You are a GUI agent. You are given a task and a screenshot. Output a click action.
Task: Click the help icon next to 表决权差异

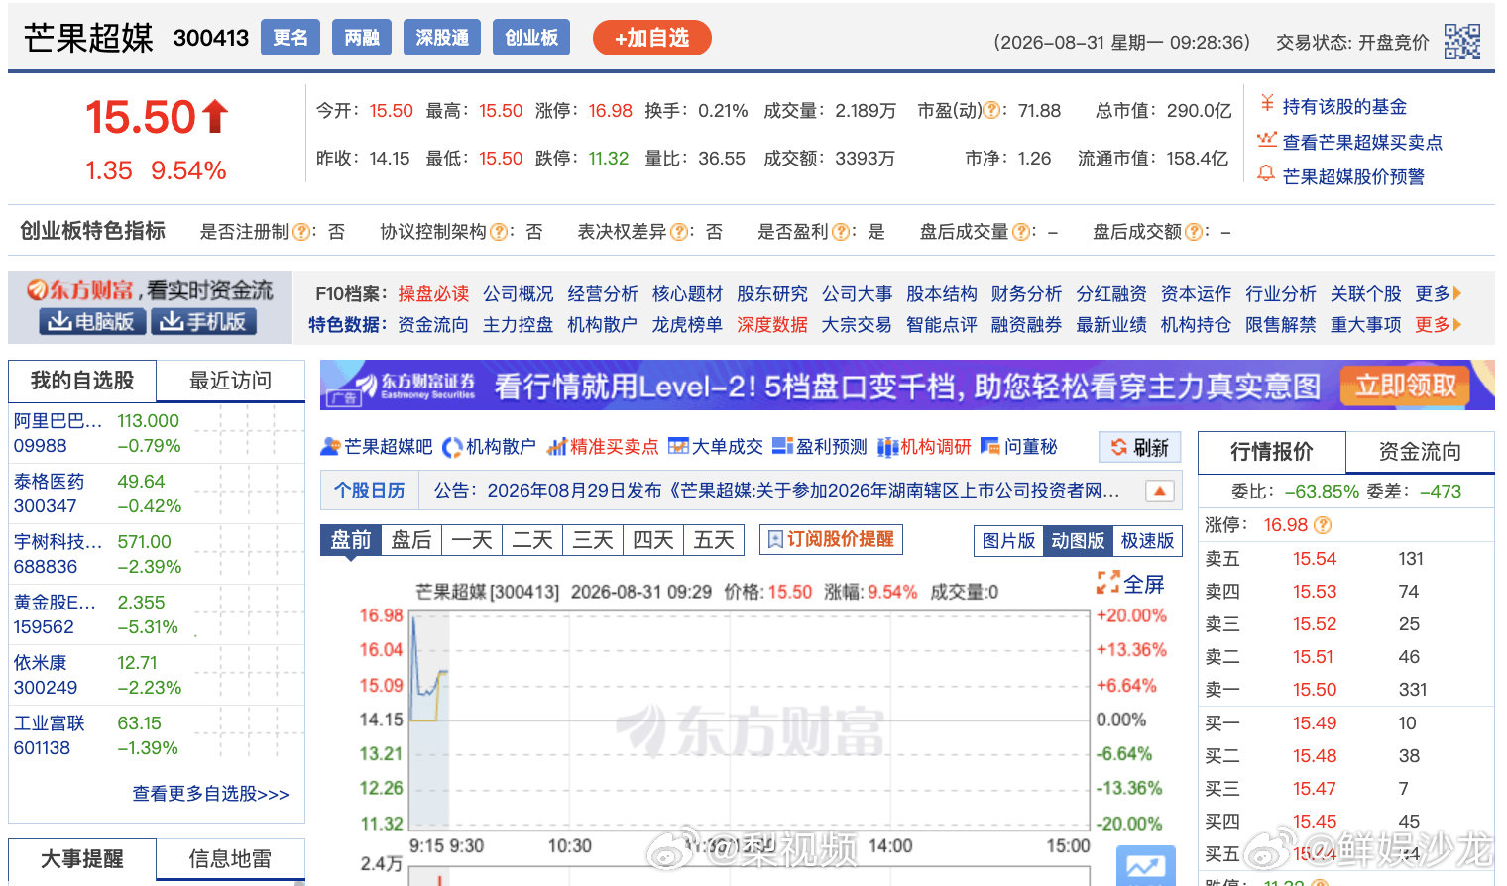pos(679,232)
